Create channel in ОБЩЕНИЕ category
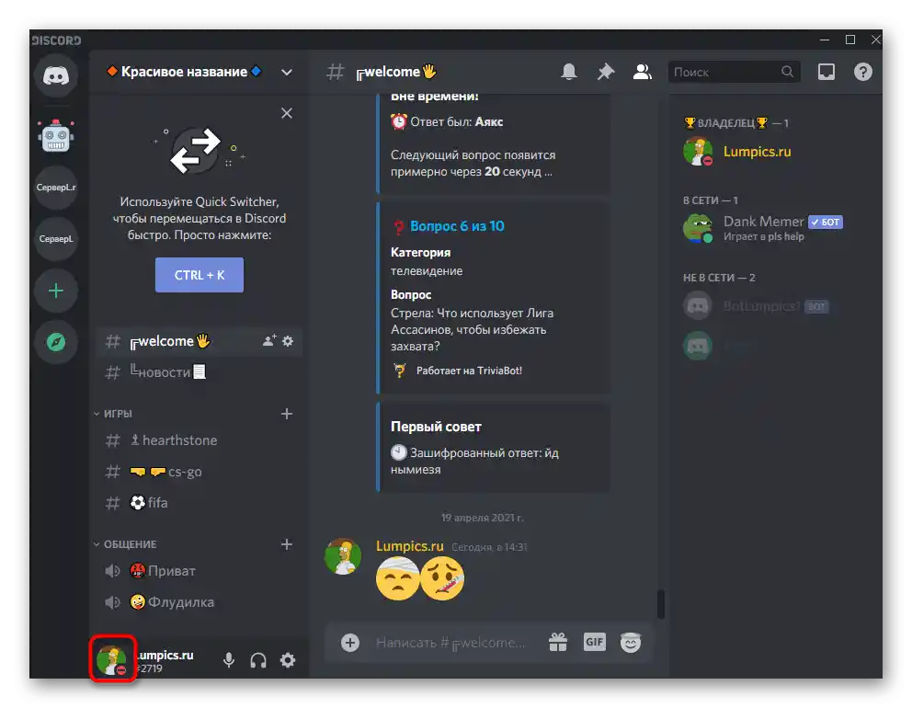 tap(286, 544)
